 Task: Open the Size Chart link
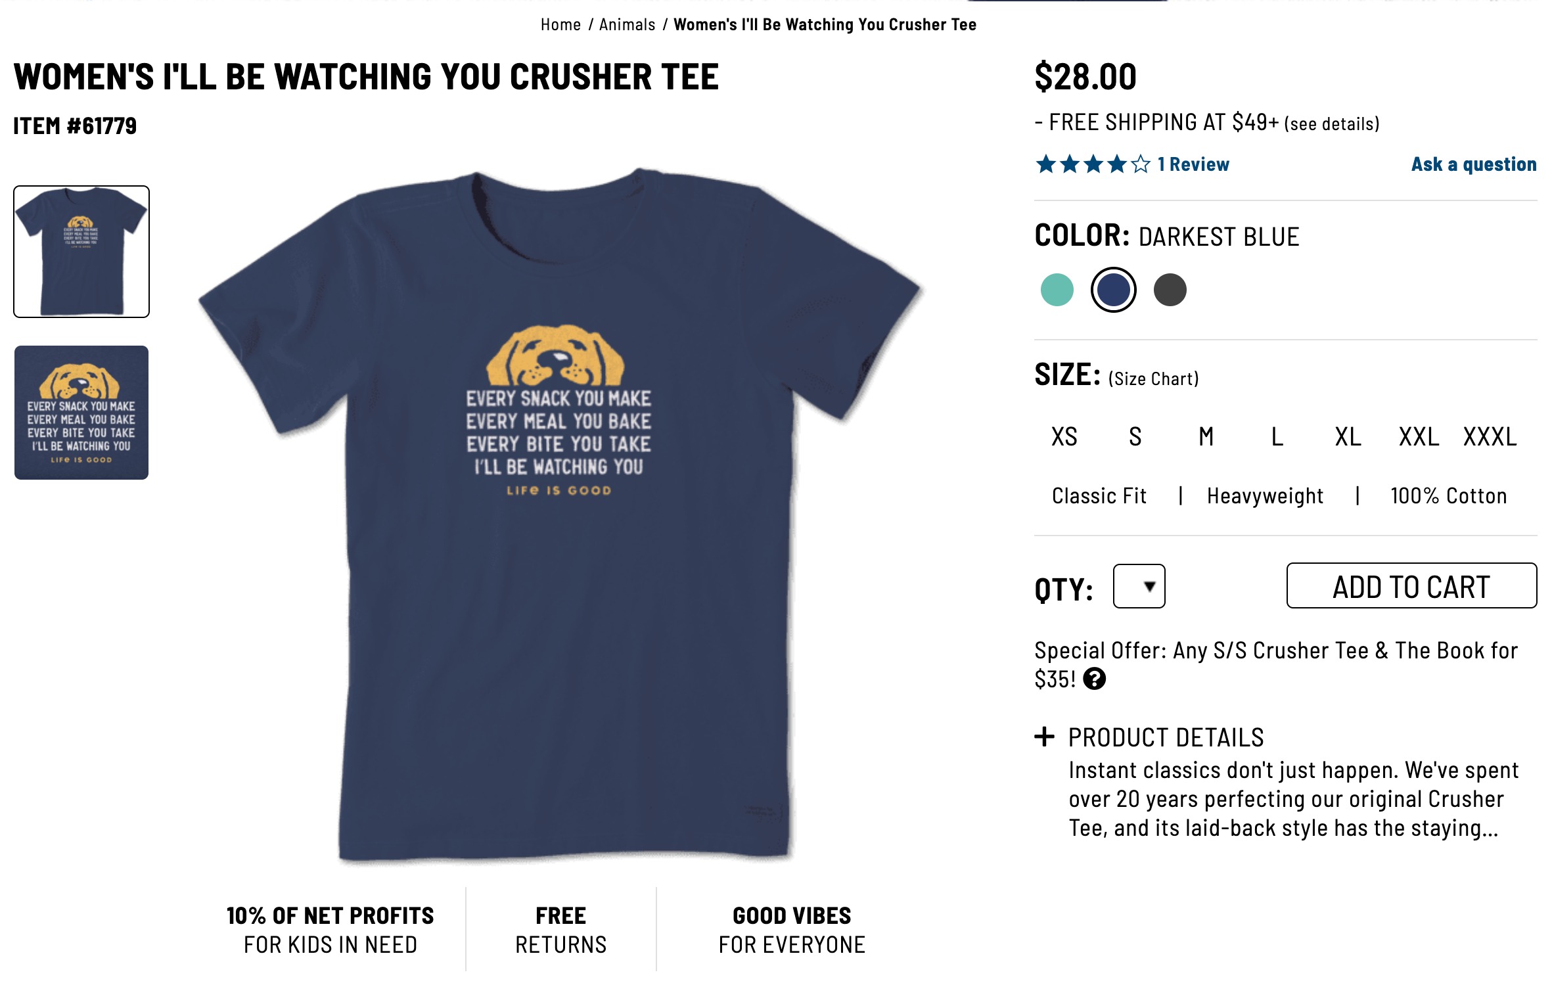(1154, 379)
